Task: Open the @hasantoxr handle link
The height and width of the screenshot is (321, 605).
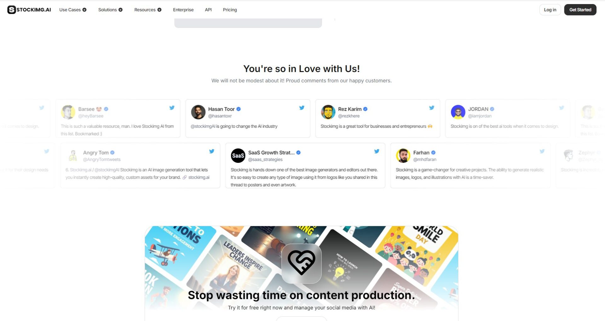Action: pos(220,116)
